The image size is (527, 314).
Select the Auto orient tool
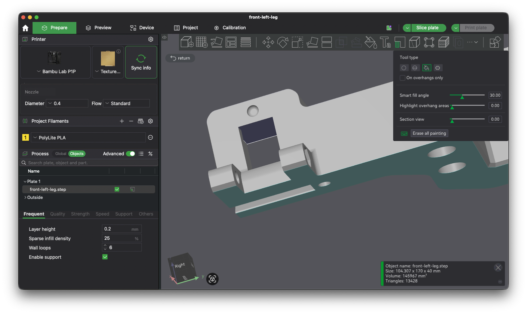(217, 42)
